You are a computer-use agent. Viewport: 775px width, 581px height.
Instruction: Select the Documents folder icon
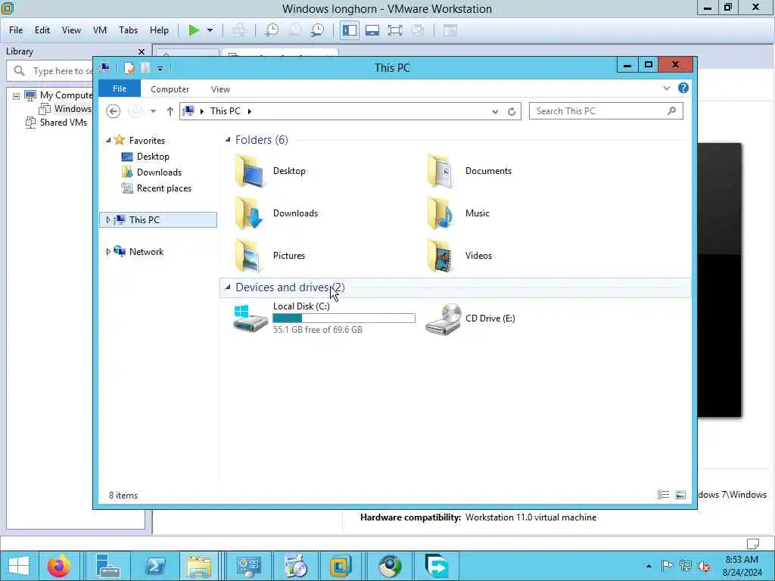(x=440, y=170)
